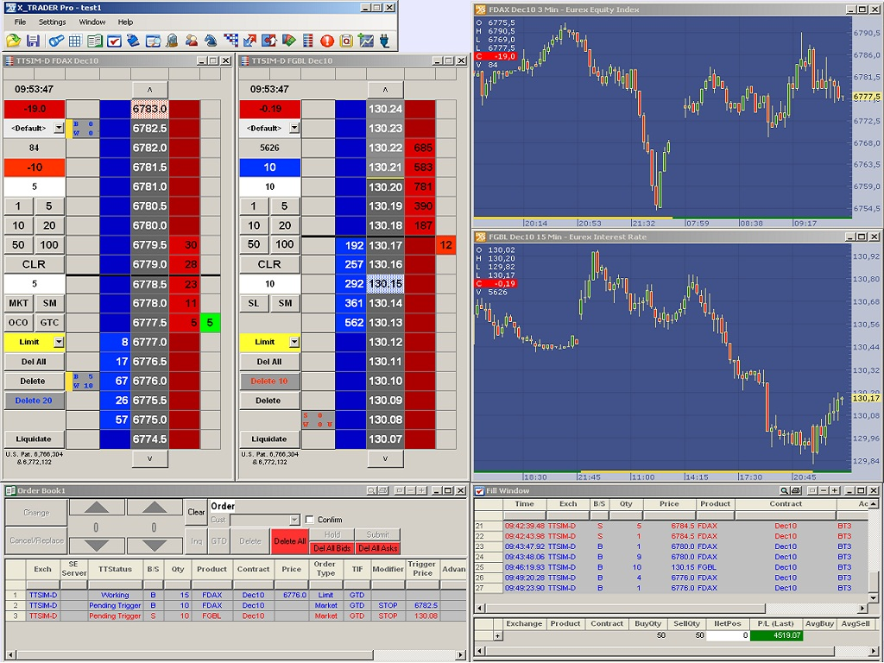Click the 130.15 price cell in FGBL ladder

[386, 284]
